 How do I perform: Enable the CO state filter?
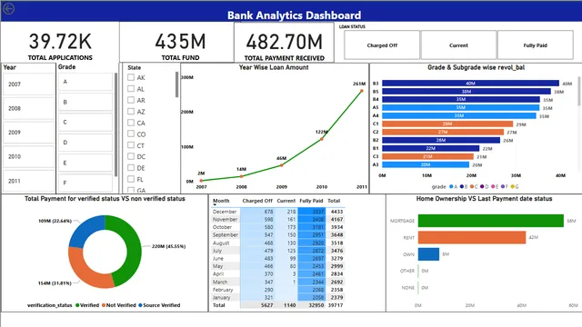(131, 134)
